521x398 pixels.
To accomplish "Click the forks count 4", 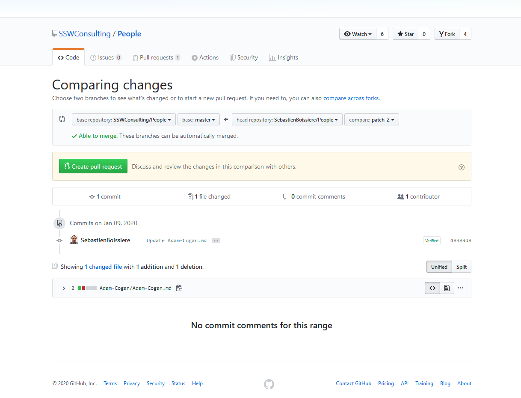I will pyautogui.click(x=465, y=34).
